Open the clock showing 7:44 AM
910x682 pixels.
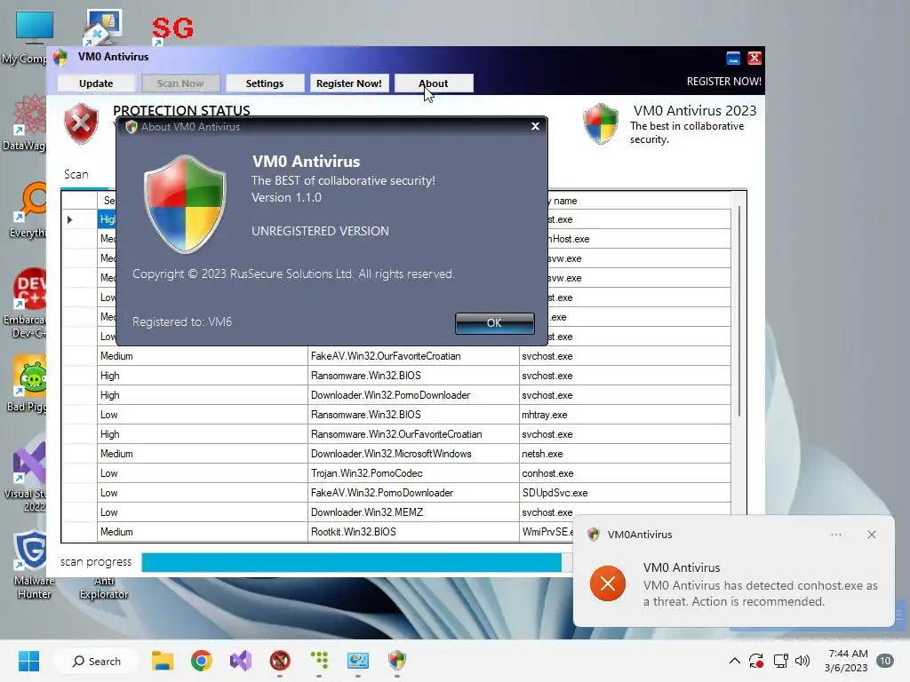(847, 661)
